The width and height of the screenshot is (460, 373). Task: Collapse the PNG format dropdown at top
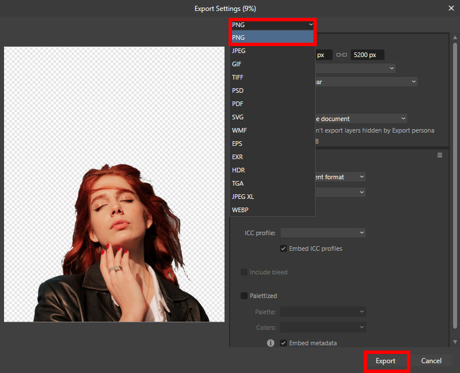272,24
